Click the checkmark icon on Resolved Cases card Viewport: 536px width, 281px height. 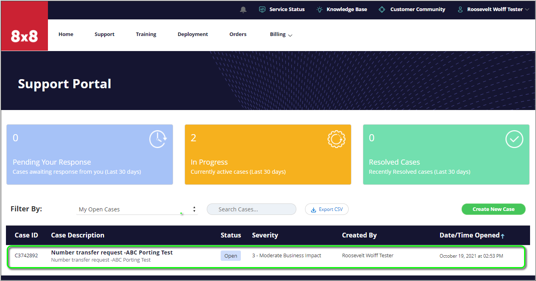click(514, 139)
